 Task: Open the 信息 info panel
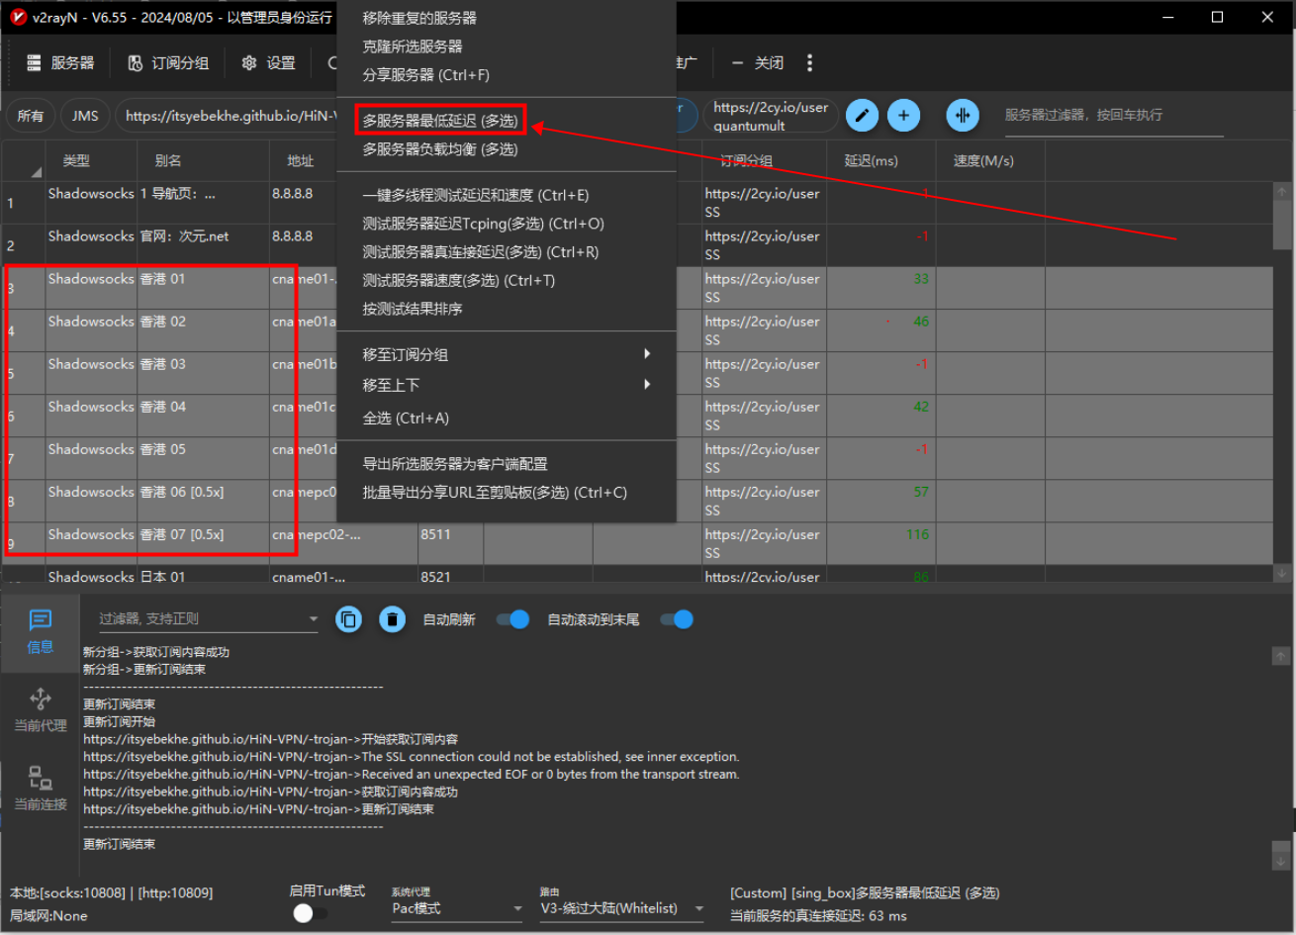coord(40,630)
